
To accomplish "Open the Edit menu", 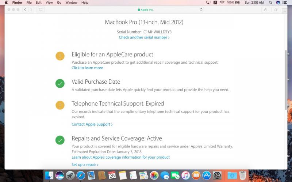I will tap(39, 3).
